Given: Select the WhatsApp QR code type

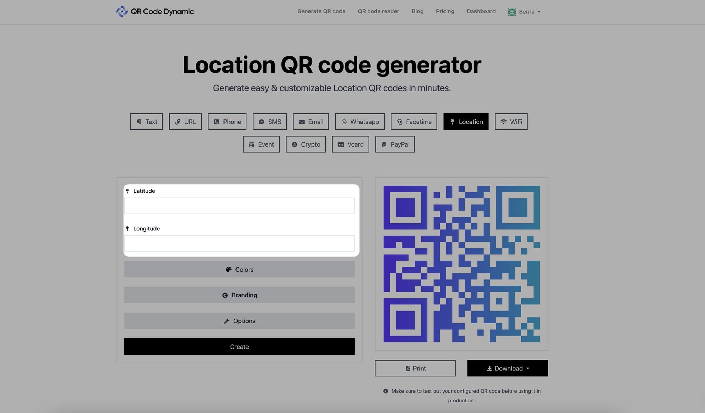Looking at the screenshot, I should pyautogui.click(x=360, y=122).
